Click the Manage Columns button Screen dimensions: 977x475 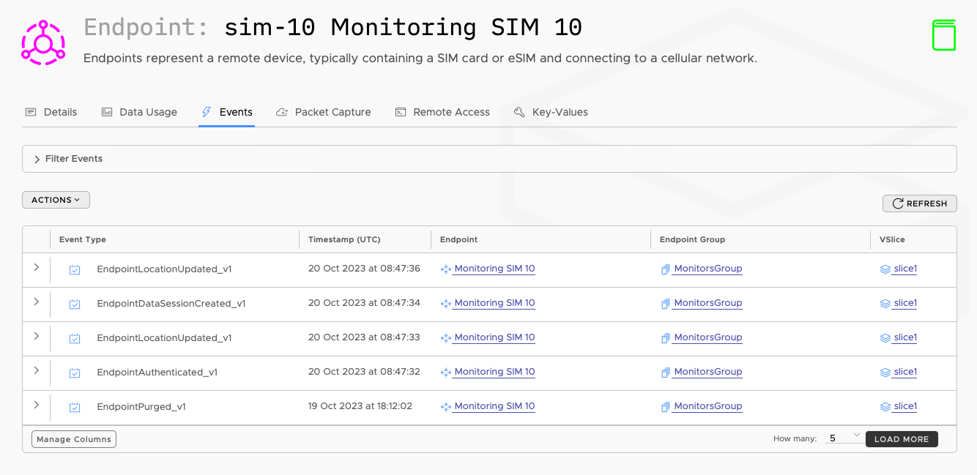74,439
